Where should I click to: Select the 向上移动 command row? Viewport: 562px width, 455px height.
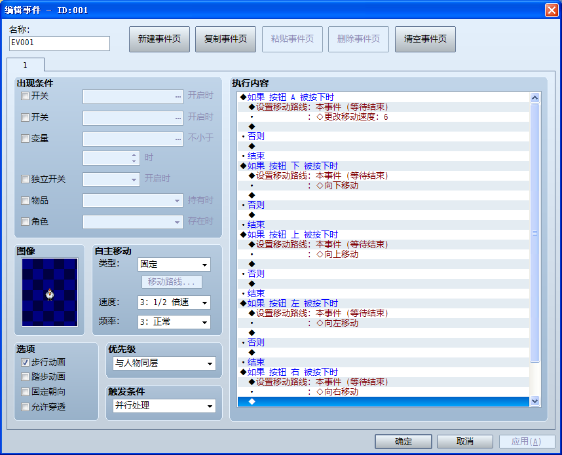tap(383, 255)
